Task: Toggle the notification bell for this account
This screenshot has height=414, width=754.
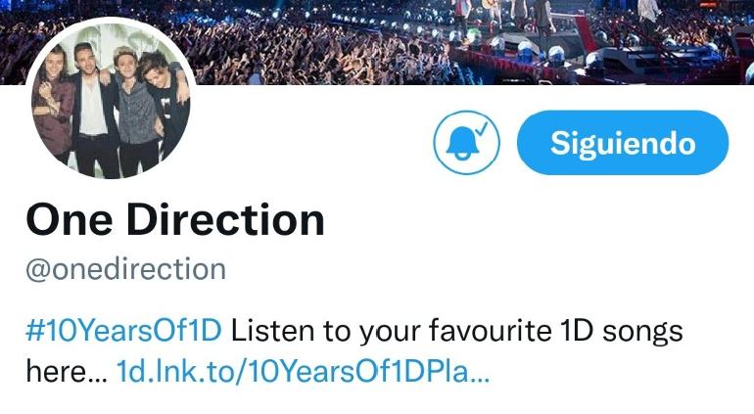Action: (x=466, y=142)
